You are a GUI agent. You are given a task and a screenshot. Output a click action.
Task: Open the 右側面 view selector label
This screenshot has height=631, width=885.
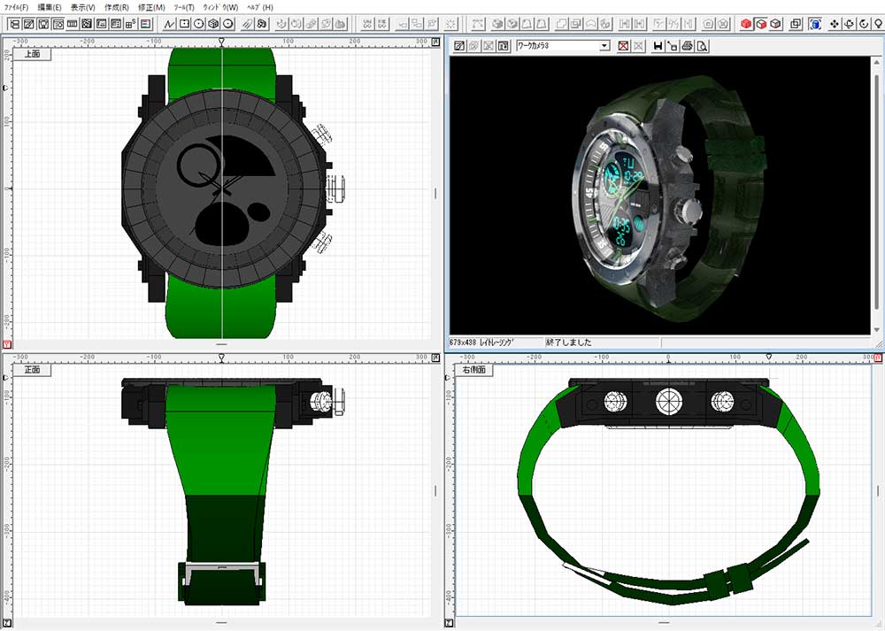474,370
